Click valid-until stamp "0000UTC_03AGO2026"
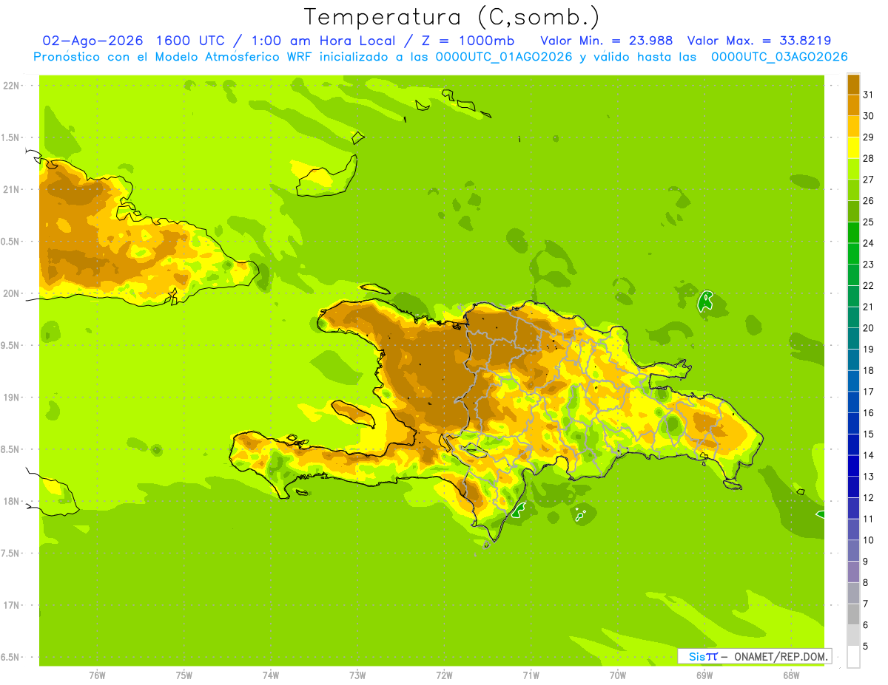Viewport: 888px width, 685px height. [x=779, y=56]
